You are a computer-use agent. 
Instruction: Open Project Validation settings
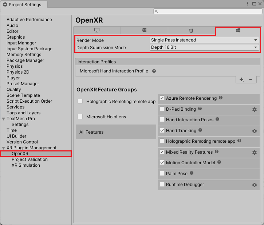click(x=29, y=159)
